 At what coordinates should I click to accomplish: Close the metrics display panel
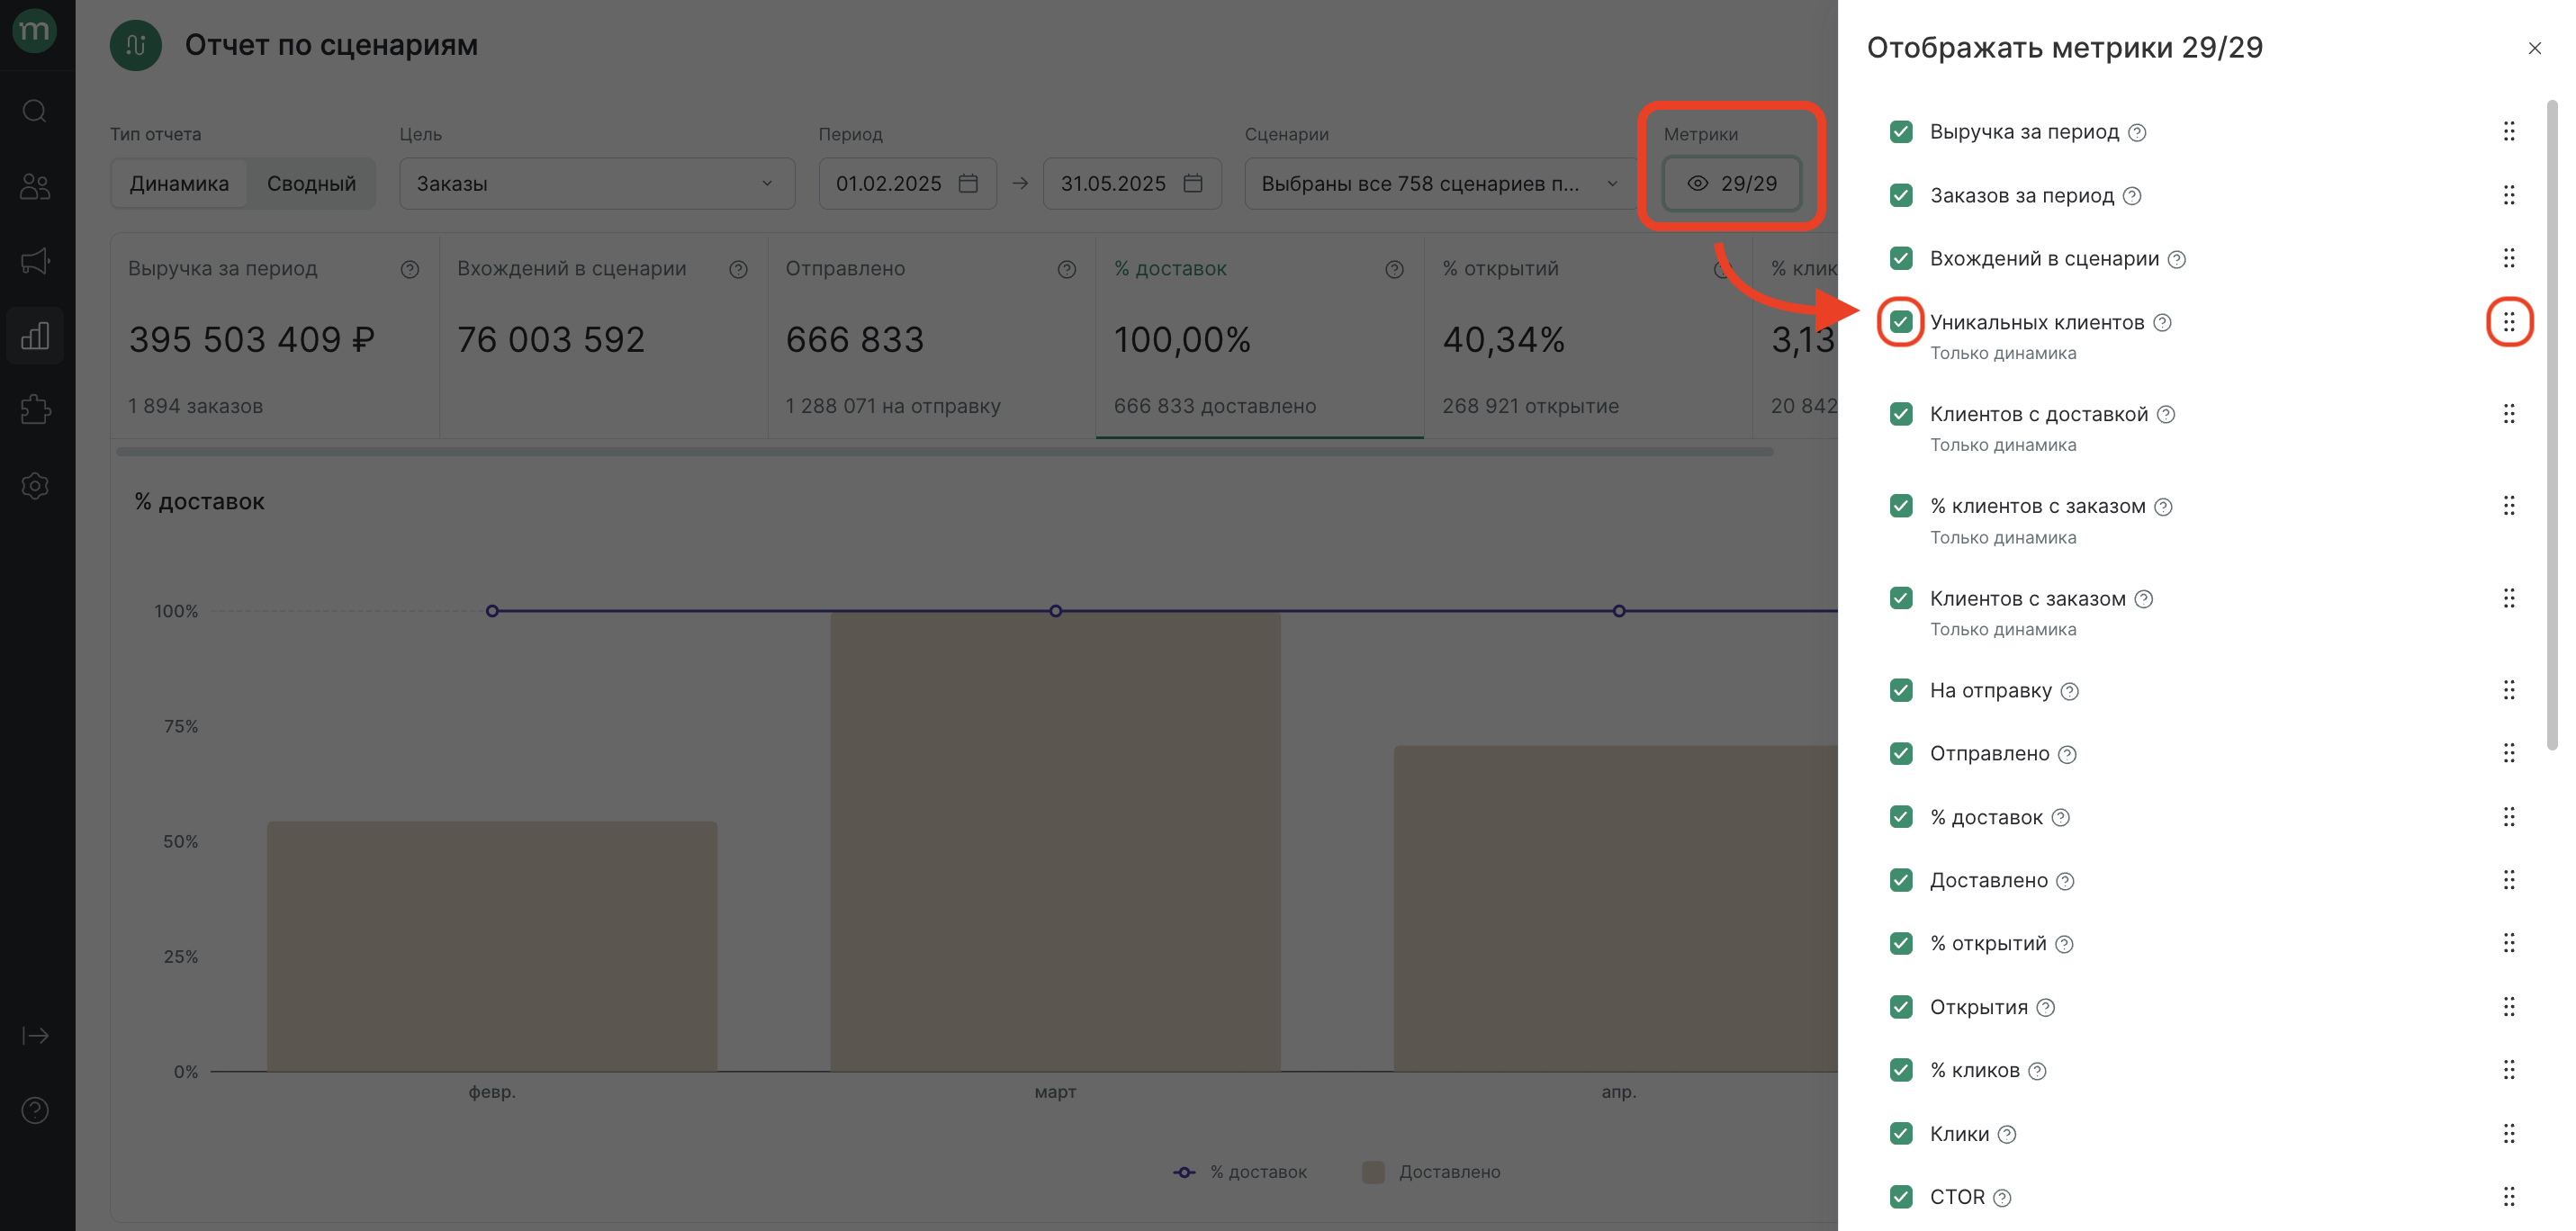click(2534, 48)
